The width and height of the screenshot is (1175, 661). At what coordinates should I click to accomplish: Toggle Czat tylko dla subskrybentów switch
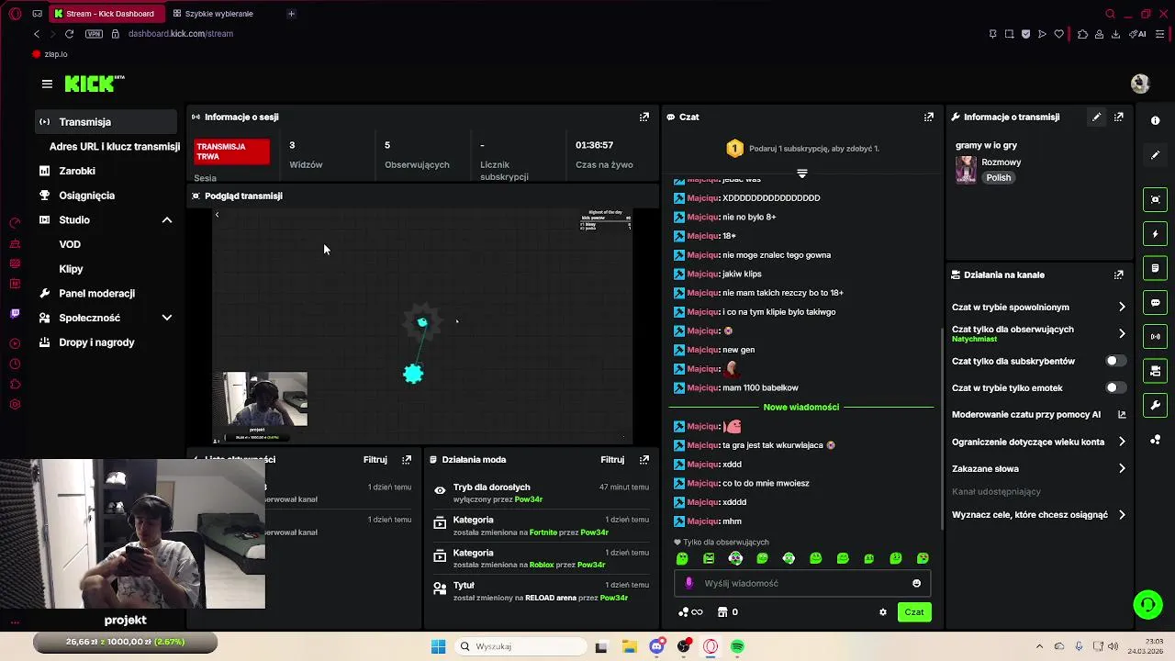[x=1115, y=361]
